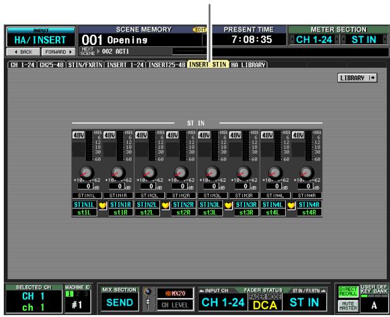Click the STIN2L patch label above name

tap(150, 196)
